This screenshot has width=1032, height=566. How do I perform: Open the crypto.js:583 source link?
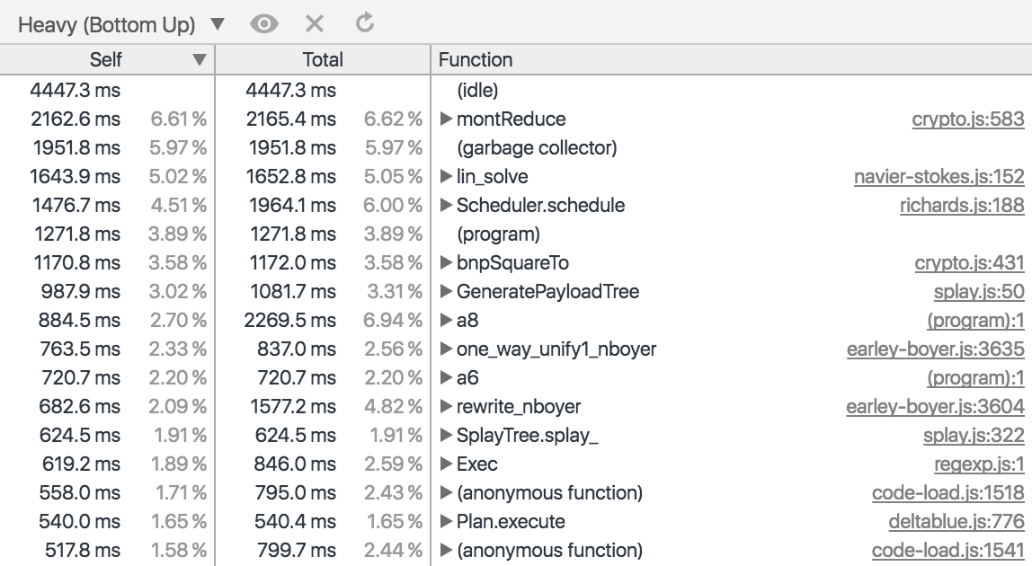click(x=967, y=119)
